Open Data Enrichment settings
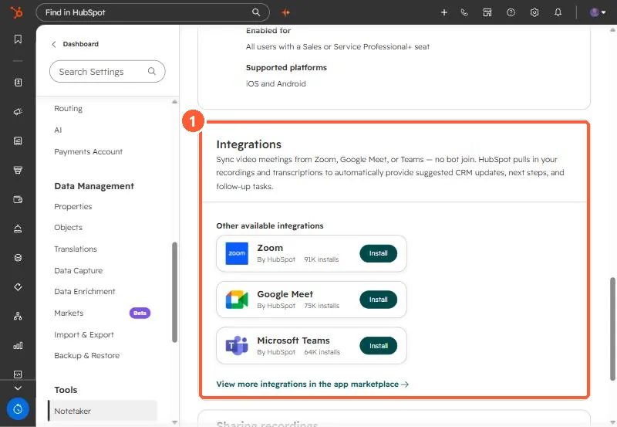Screen dimensions: 617x427 coord(85,292)
